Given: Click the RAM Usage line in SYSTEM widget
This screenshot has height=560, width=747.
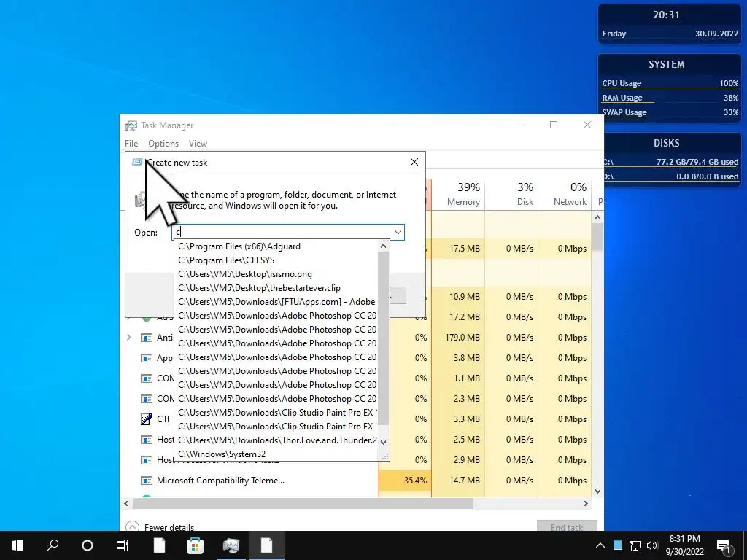Looking at the screenshot, I should (670, 98).
